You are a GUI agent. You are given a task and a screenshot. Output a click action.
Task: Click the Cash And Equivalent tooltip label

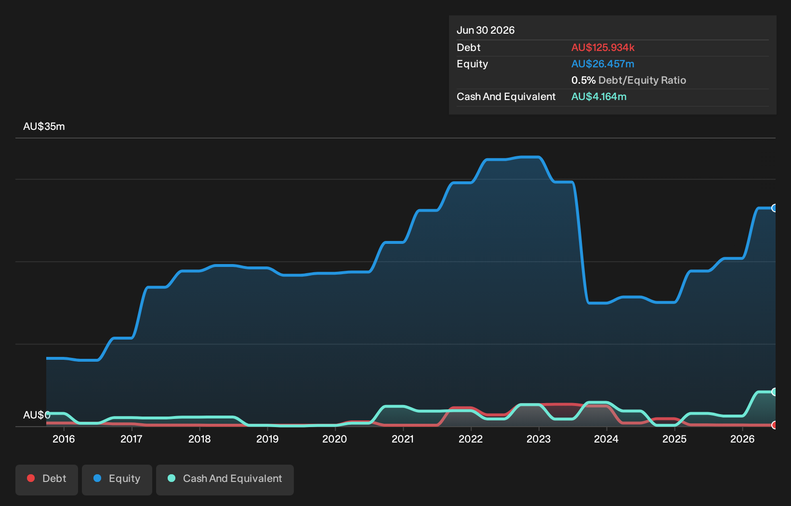coord(506,97)
